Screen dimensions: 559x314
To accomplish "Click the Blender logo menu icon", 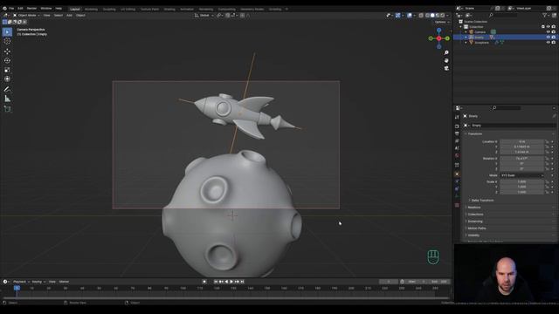I will click(x=4, y=8).
